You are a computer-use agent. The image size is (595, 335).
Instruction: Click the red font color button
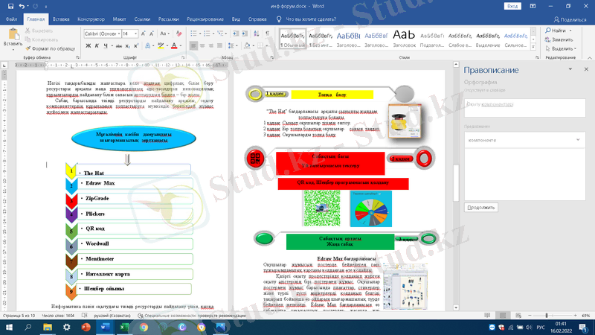[x=173, y=46]
